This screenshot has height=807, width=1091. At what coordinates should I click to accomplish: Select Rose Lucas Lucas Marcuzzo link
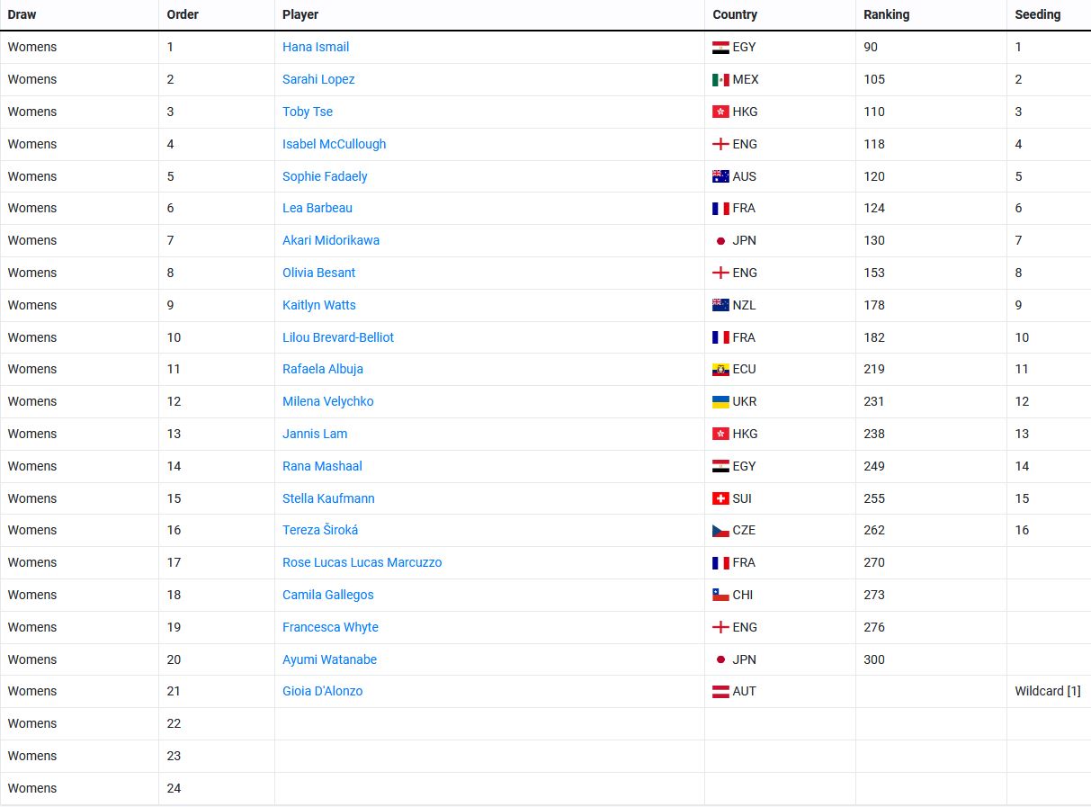(362, 562)
